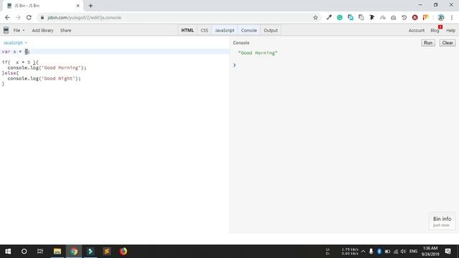Toggle the Console panel

click(x=249, y=30)
